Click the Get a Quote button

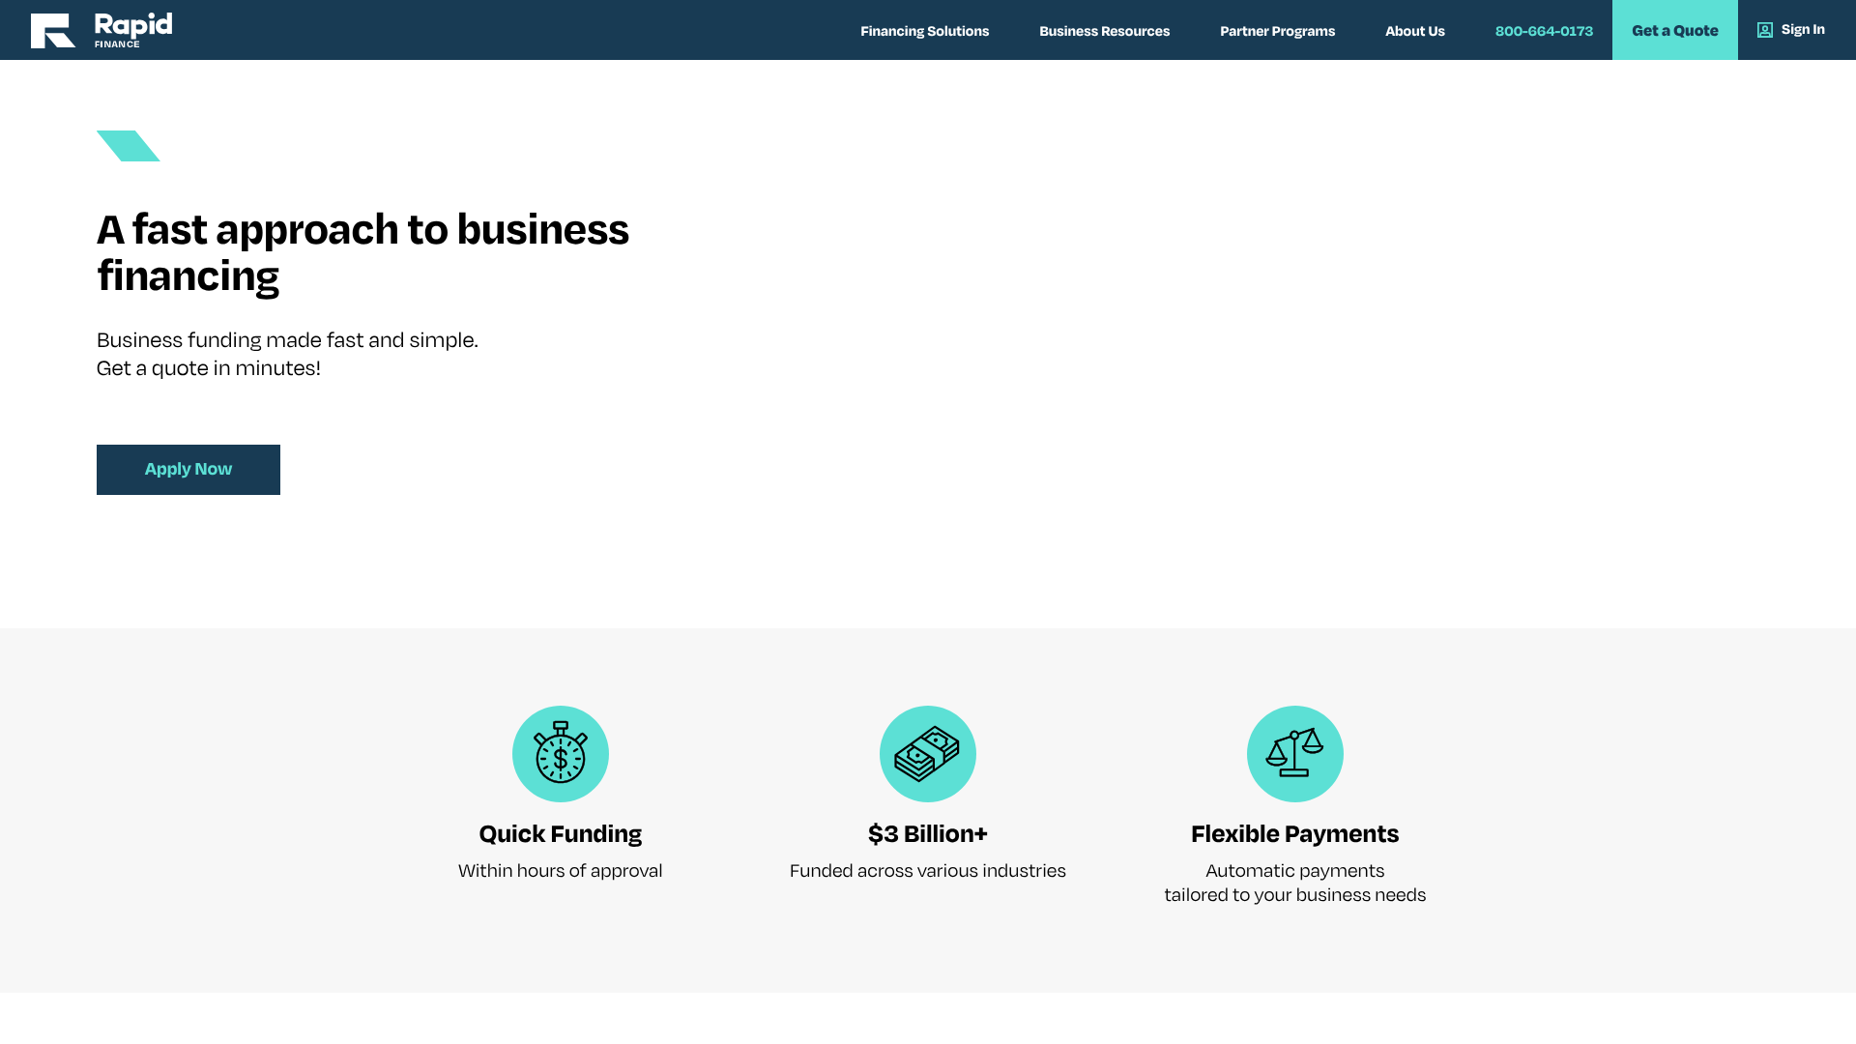pyautogui.click(x=1674, y=30)
